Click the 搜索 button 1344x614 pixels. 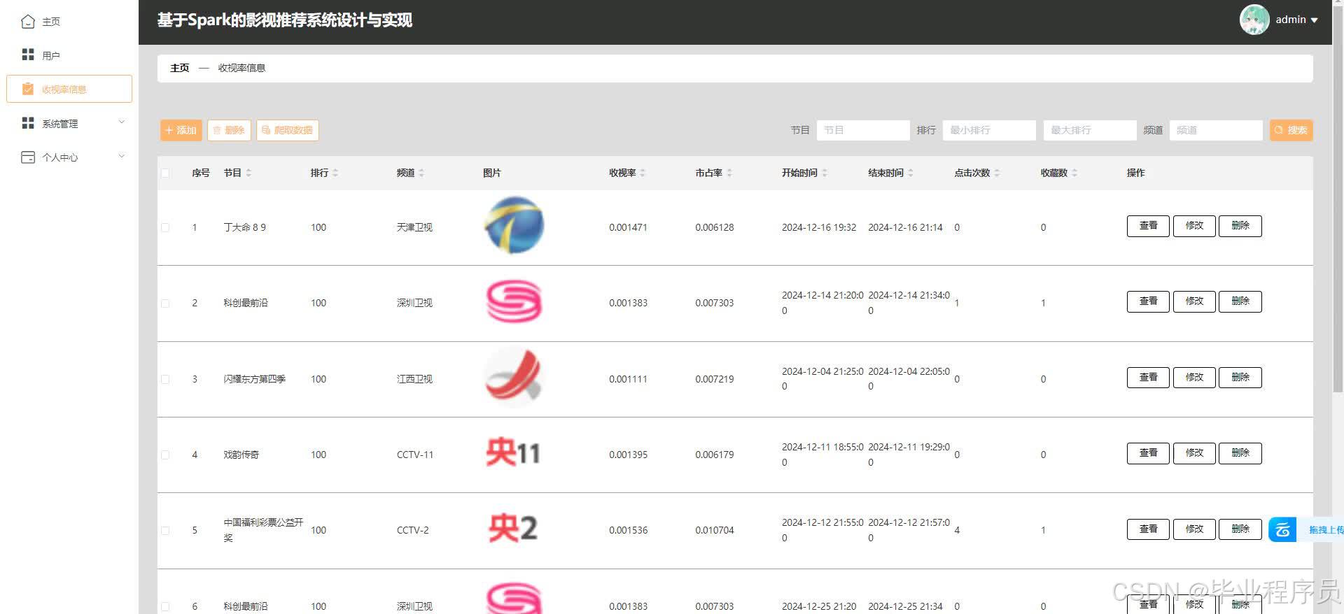click(1291, 130)
